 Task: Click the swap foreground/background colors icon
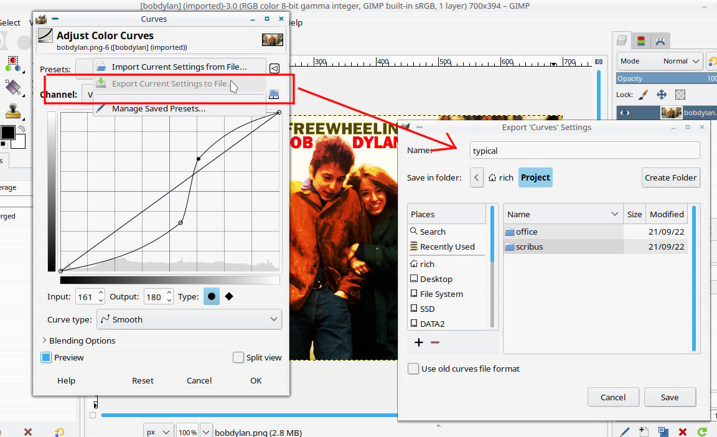(x=21, y=129)
